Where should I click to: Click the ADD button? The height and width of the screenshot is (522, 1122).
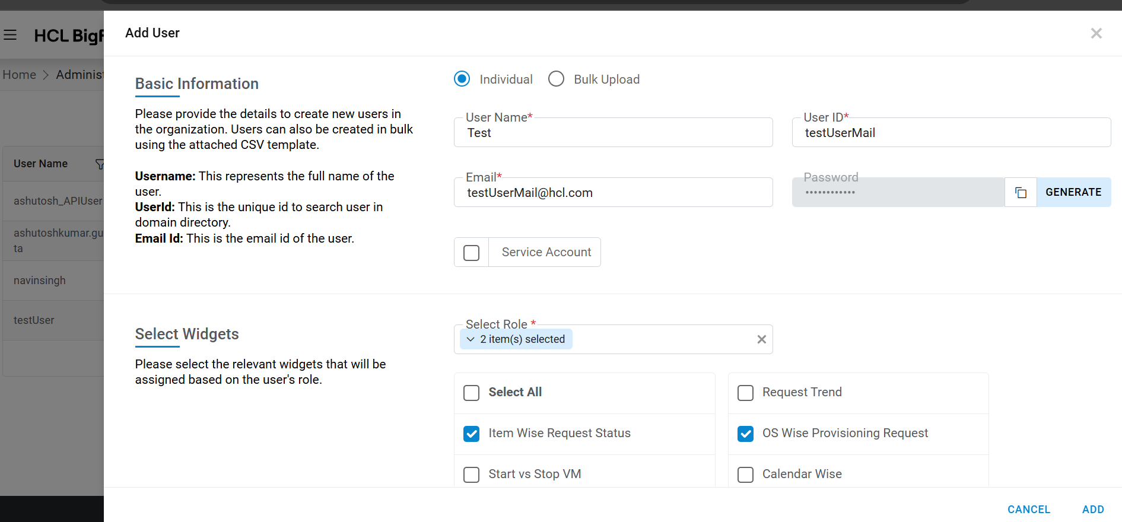(1092, 509)
